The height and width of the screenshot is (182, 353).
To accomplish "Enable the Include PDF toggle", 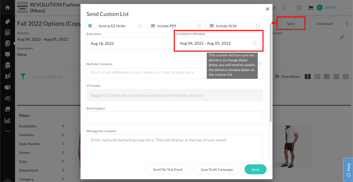I will tap(151, 26).
